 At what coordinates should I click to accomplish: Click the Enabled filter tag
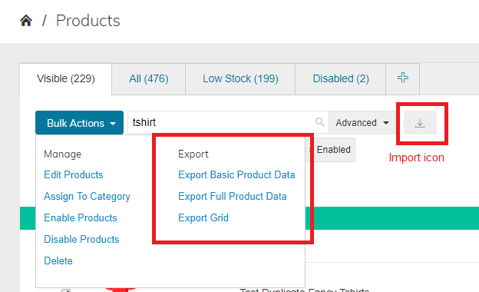click(x=333, y=150)
